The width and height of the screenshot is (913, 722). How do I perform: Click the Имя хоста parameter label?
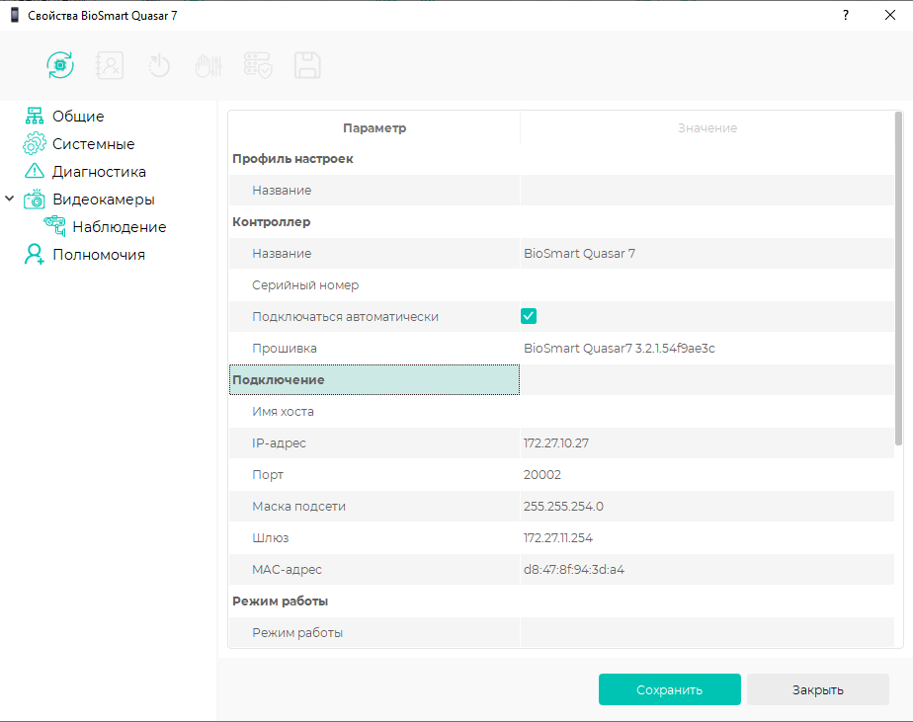coord(283,411)
